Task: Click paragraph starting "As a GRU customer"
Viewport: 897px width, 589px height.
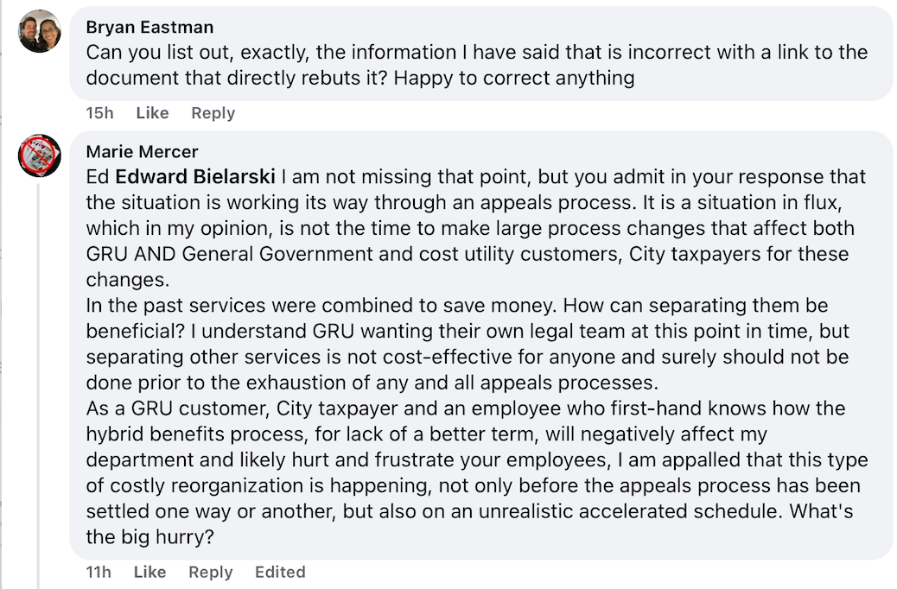Action: tap(477, 472)
